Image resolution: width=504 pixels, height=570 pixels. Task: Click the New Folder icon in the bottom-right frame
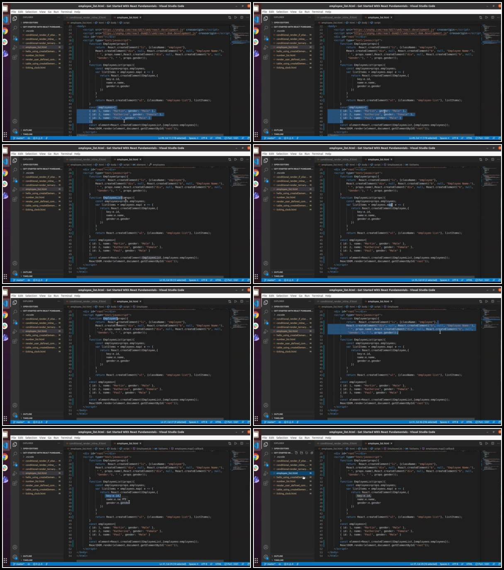301,453
